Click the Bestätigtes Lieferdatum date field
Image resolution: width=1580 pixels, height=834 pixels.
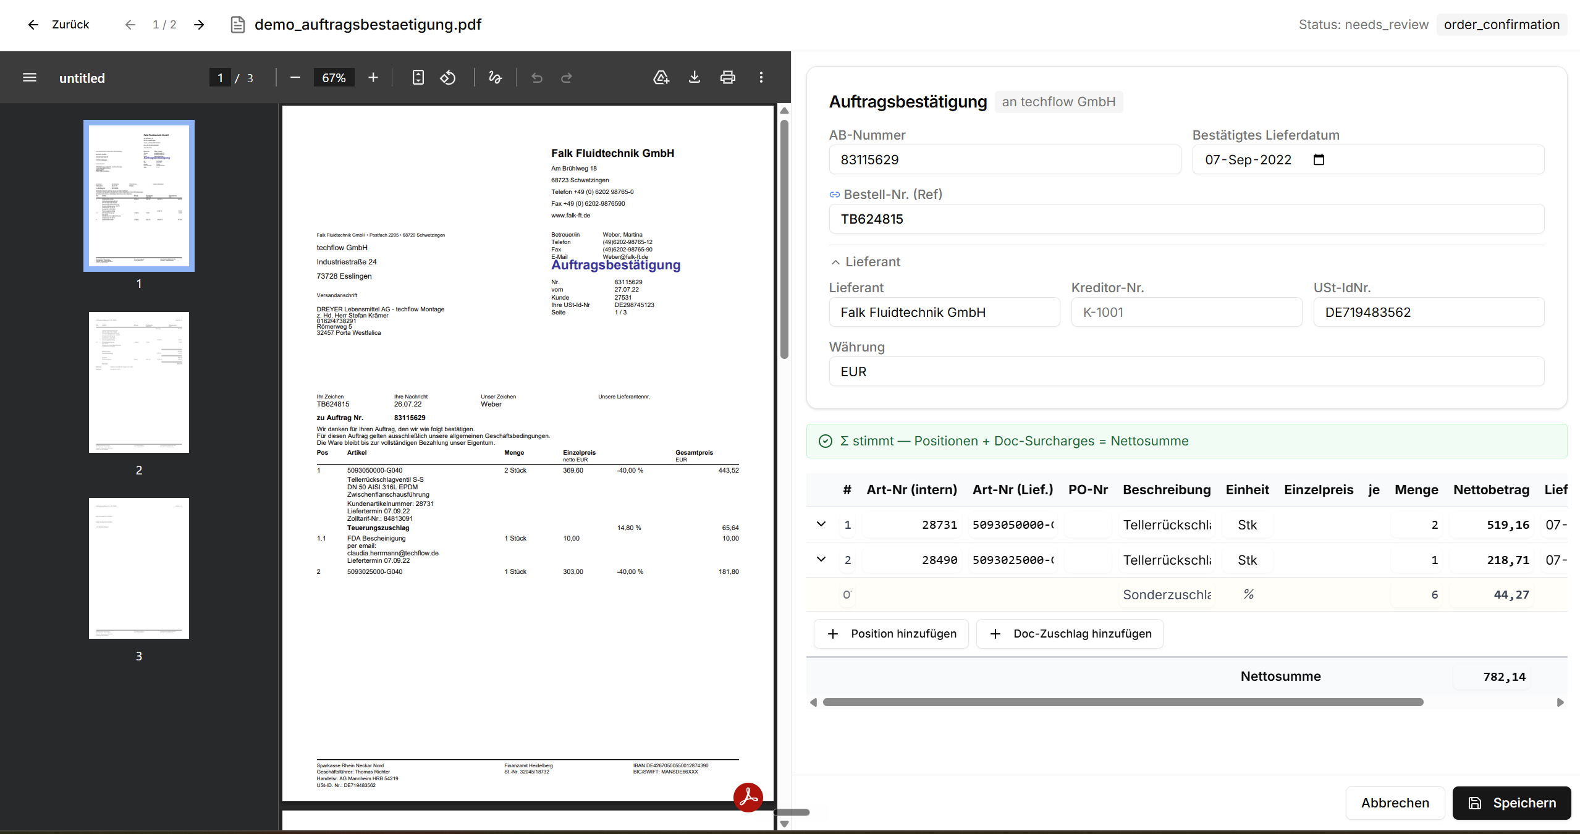point(1368,159)
